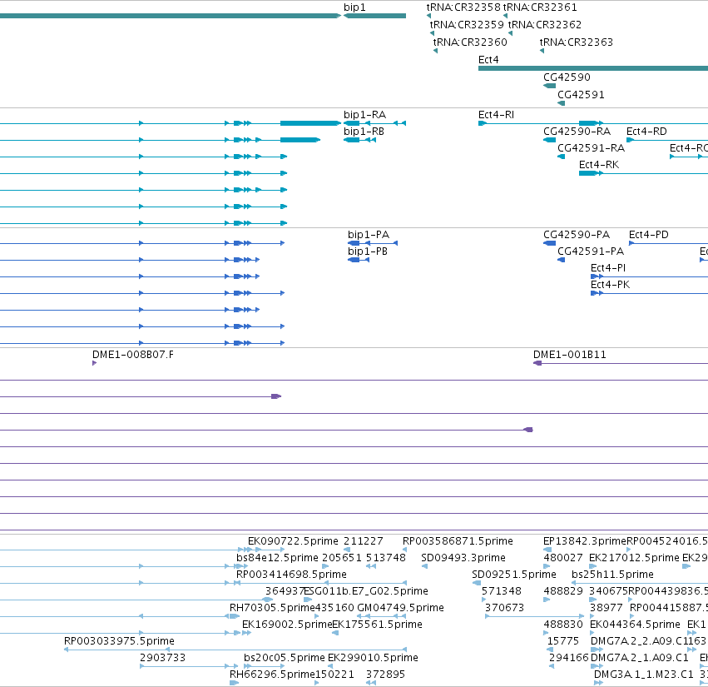Click the RH70305.5prime label
The image size is (708, 687).
[x=272, y=608]
